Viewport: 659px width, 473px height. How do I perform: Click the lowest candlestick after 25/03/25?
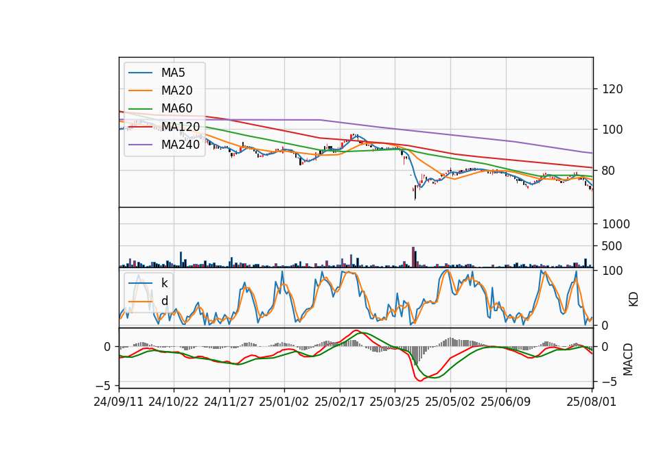tap(415, 192)
